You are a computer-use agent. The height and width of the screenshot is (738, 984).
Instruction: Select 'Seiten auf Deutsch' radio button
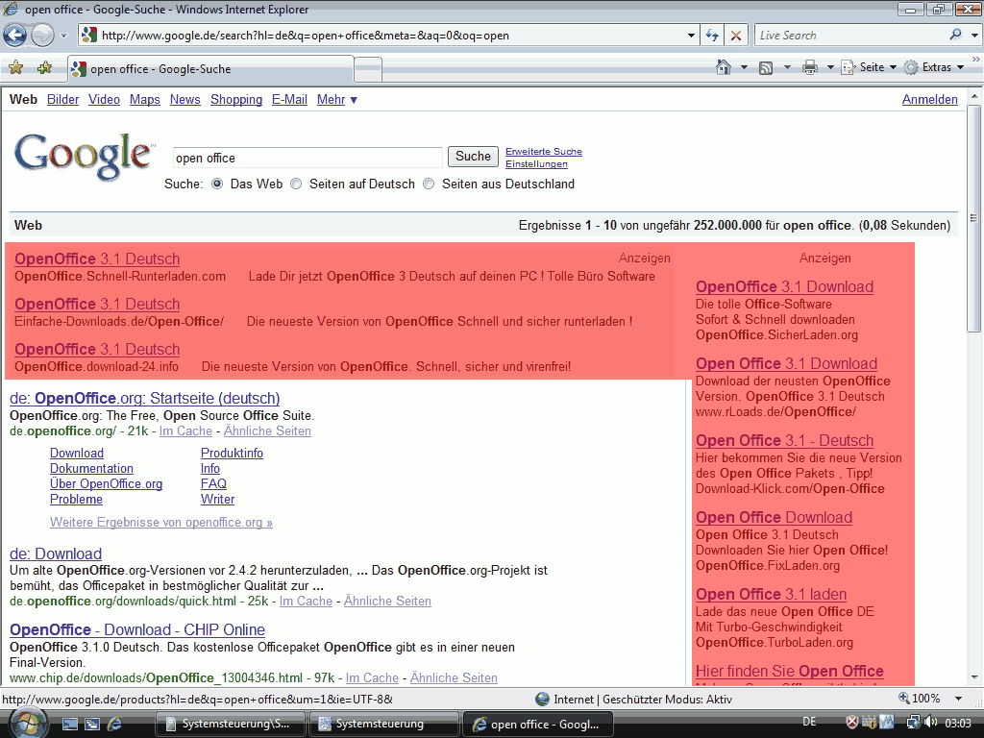296,184
